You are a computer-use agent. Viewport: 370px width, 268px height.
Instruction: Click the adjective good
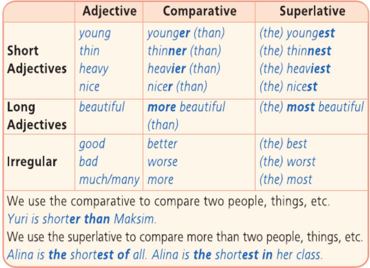click(x=92, y=144)
